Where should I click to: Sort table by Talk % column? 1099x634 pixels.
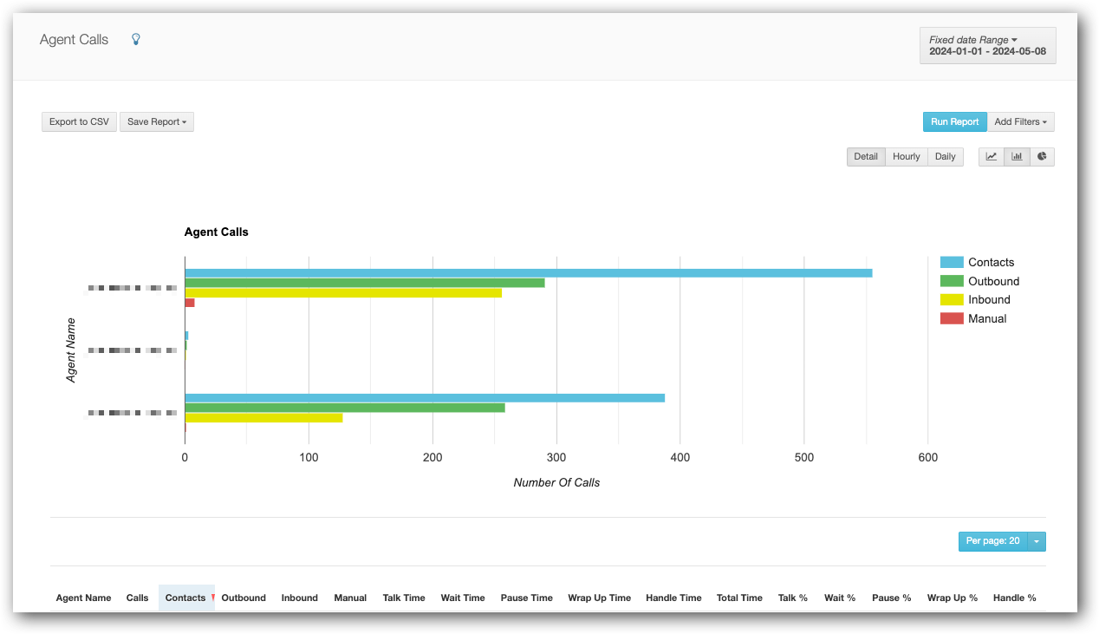(x=792, y=598)
